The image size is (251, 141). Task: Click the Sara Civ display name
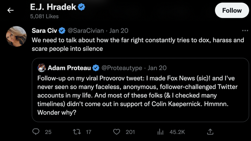click(x=44, y=30)
